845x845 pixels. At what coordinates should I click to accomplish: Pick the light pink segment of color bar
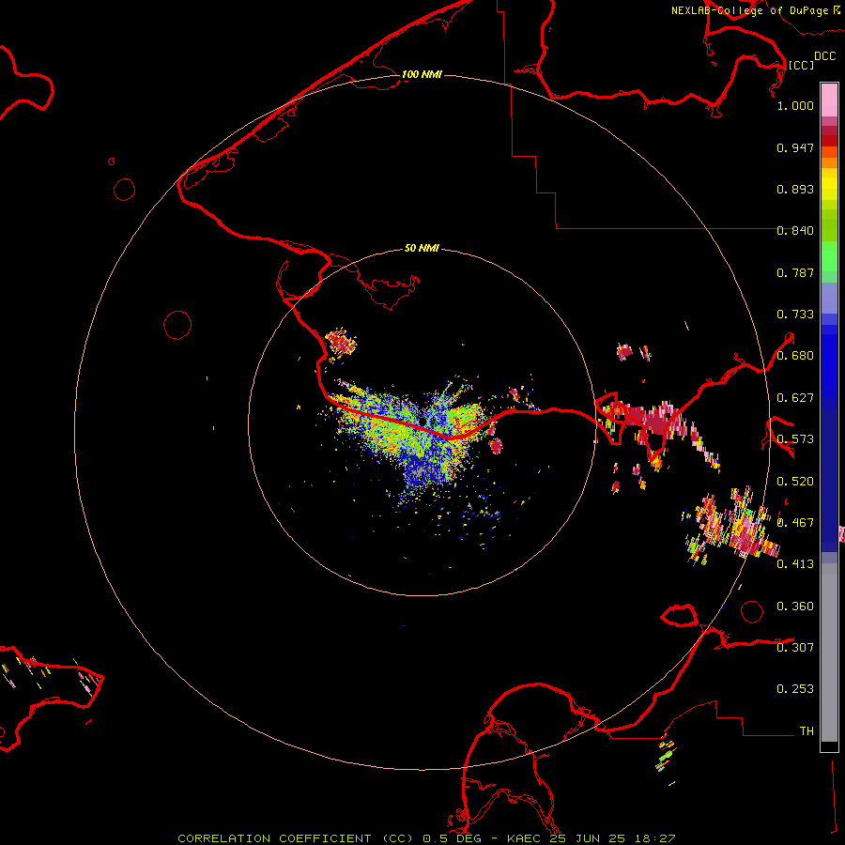click(x=829, y=100)
